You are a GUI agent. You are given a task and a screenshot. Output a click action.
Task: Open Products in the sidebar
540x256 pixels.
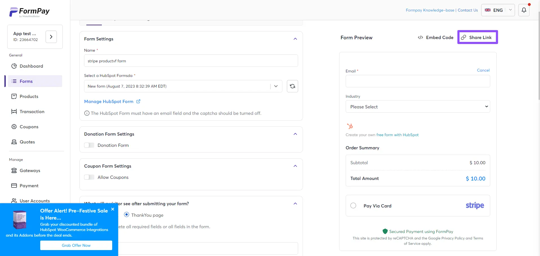[x=29, y=96]
